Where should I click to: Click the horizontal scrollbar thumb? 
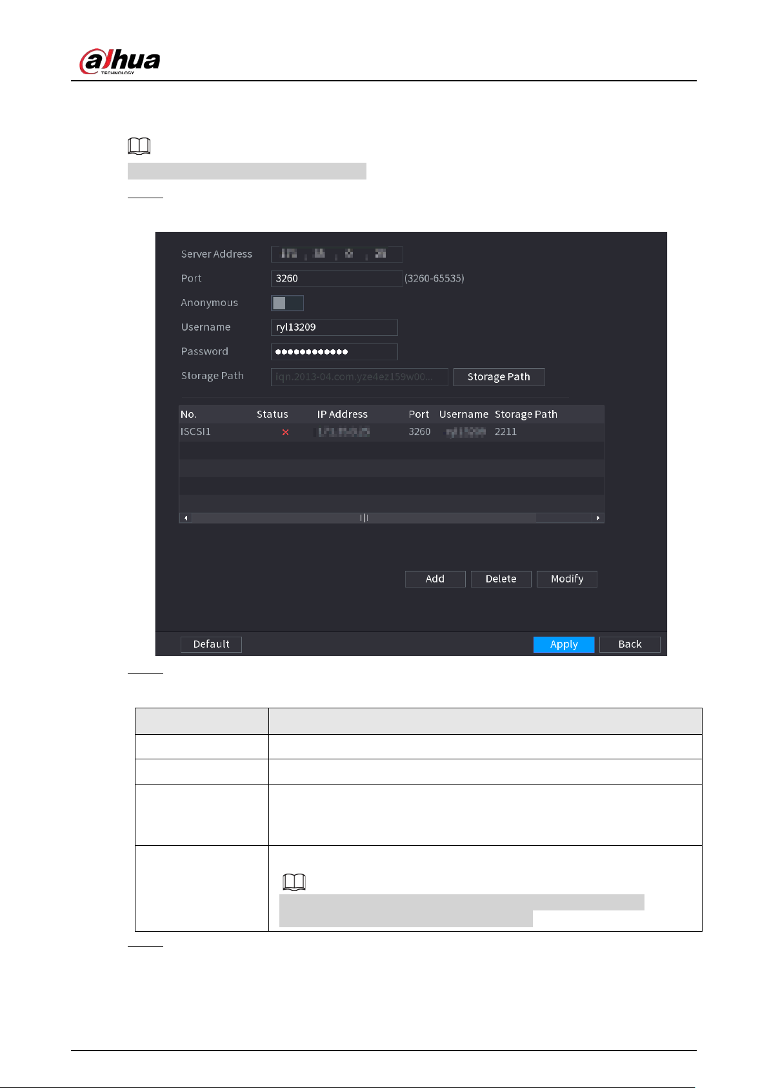click(364, 518)
